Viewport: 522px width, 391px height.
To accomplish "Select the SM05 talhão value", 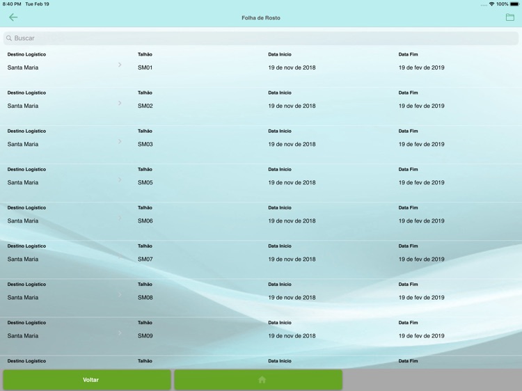I will pyautogui.click(x=145, y=182).
